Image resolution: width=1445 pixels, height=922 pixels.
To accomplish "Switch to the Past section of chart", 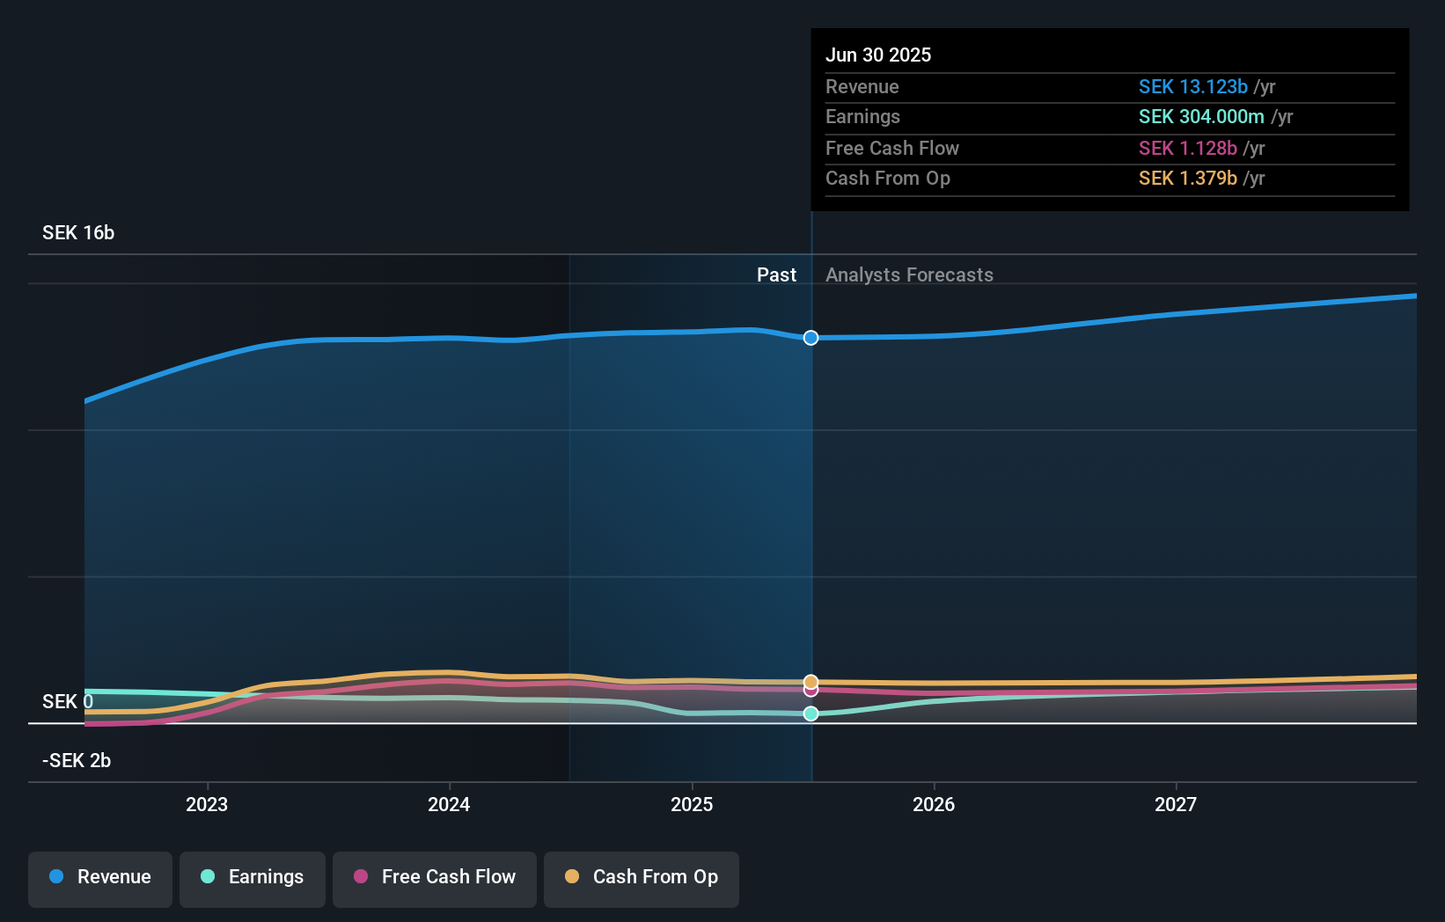I will point(776,274).
